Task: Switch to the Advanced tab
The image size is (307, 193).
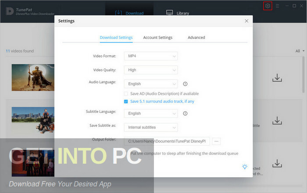Action: pyautogui.click(x=196, y=38)
